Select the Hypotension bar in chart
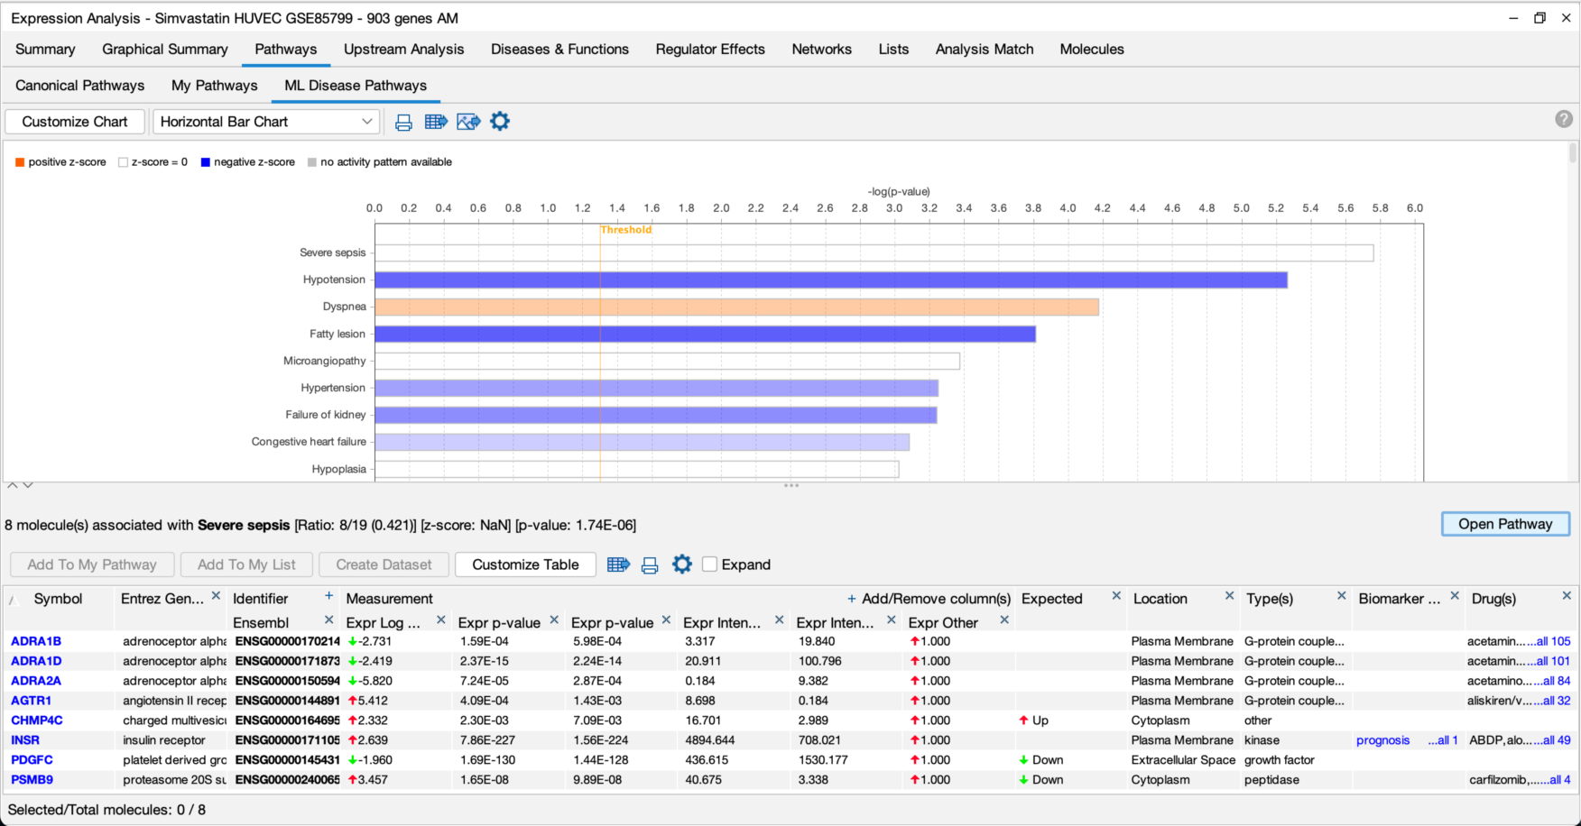Screen dimensions: 1581x826 coord(831,280)
